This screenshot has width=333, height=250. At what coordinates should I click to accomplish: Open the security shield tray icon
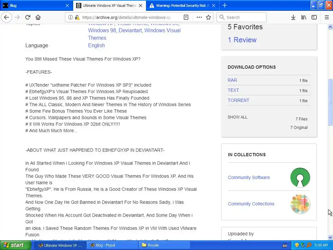[x=297, y=245]
